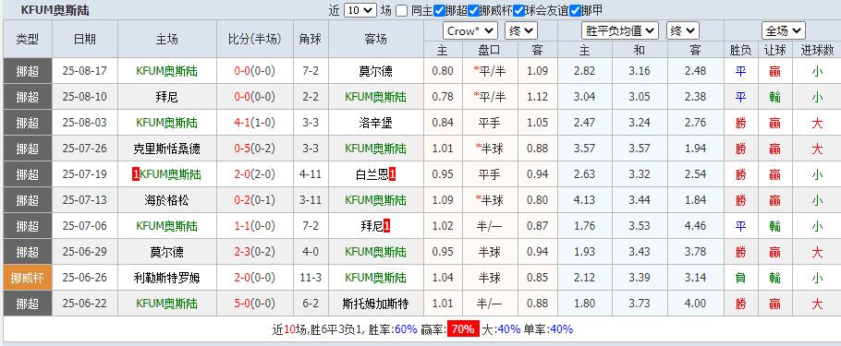This screenshot has height=346, width=841.
Task: Click the 4.46 away odds value
Action: pyautogui.click(x=695, y=226)
